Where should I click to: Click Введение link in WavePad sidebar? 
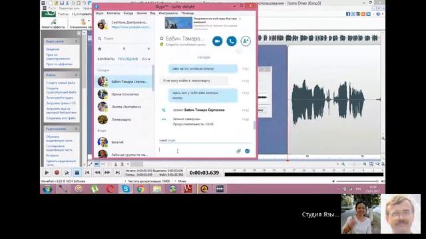(x=53, y=49)
